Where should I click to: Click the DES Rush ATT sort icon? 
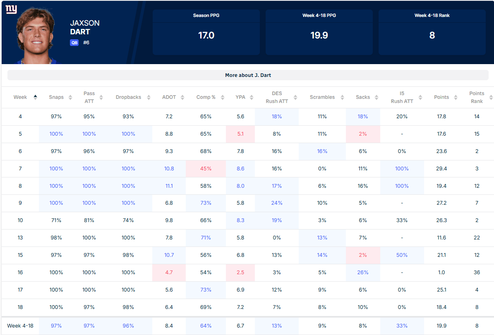[x=295, y=97]
